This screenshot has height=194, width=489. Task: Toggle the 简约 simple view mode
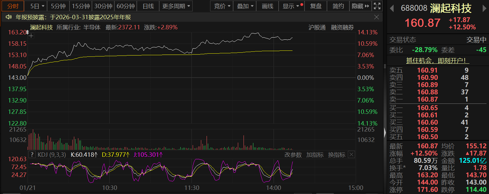pyautogui.click(x=338, y=6)
